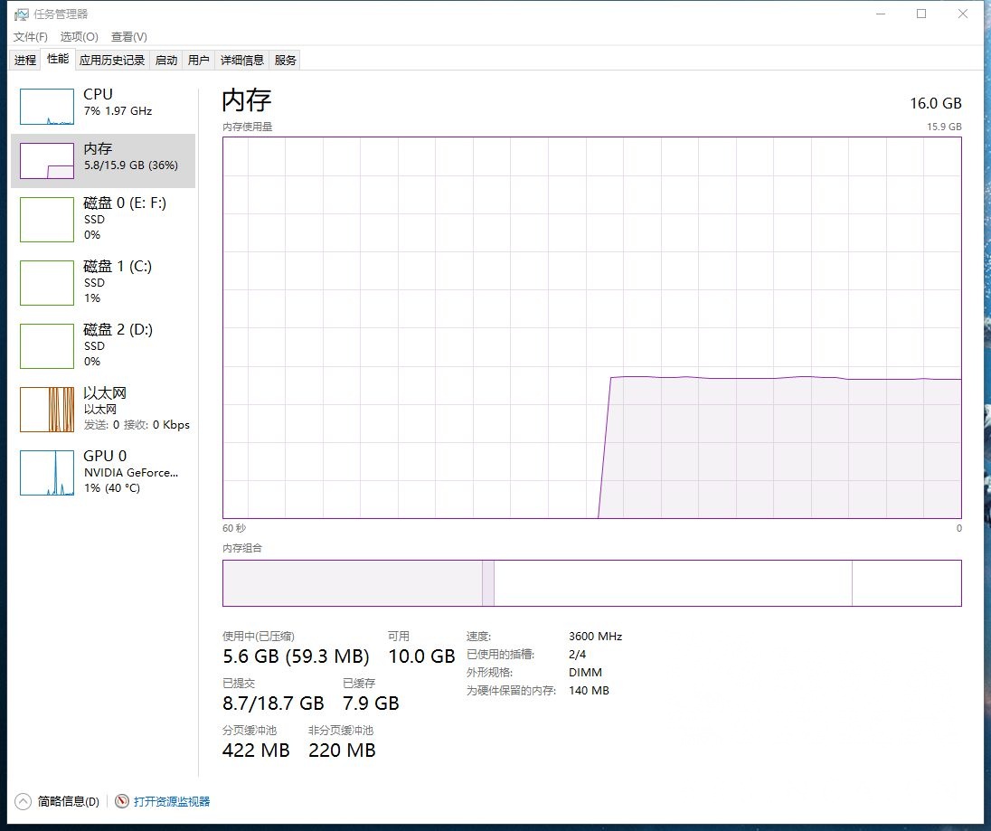991x831 pixels.
Task: Click the 磁盘 1 (C:) label
Action: click(x=118, y=266)
